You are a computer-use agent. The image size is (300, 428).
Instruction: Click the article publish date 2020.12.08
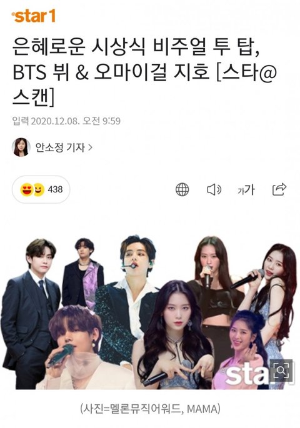pos(55,121)
